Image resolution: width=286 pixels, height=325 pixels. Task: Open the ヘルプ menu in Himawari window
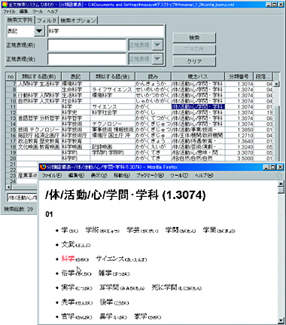coord(53,11)
